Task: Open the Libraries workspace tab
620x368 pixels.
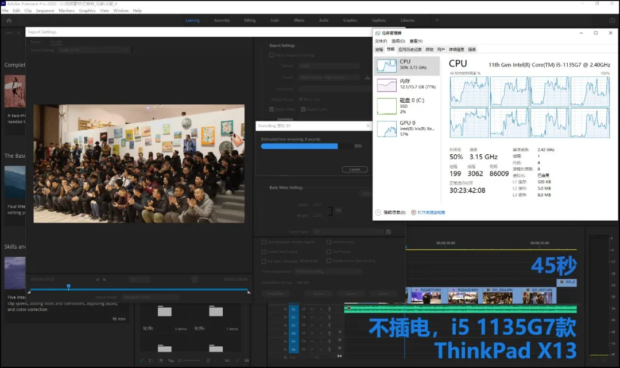Action: 408,21
